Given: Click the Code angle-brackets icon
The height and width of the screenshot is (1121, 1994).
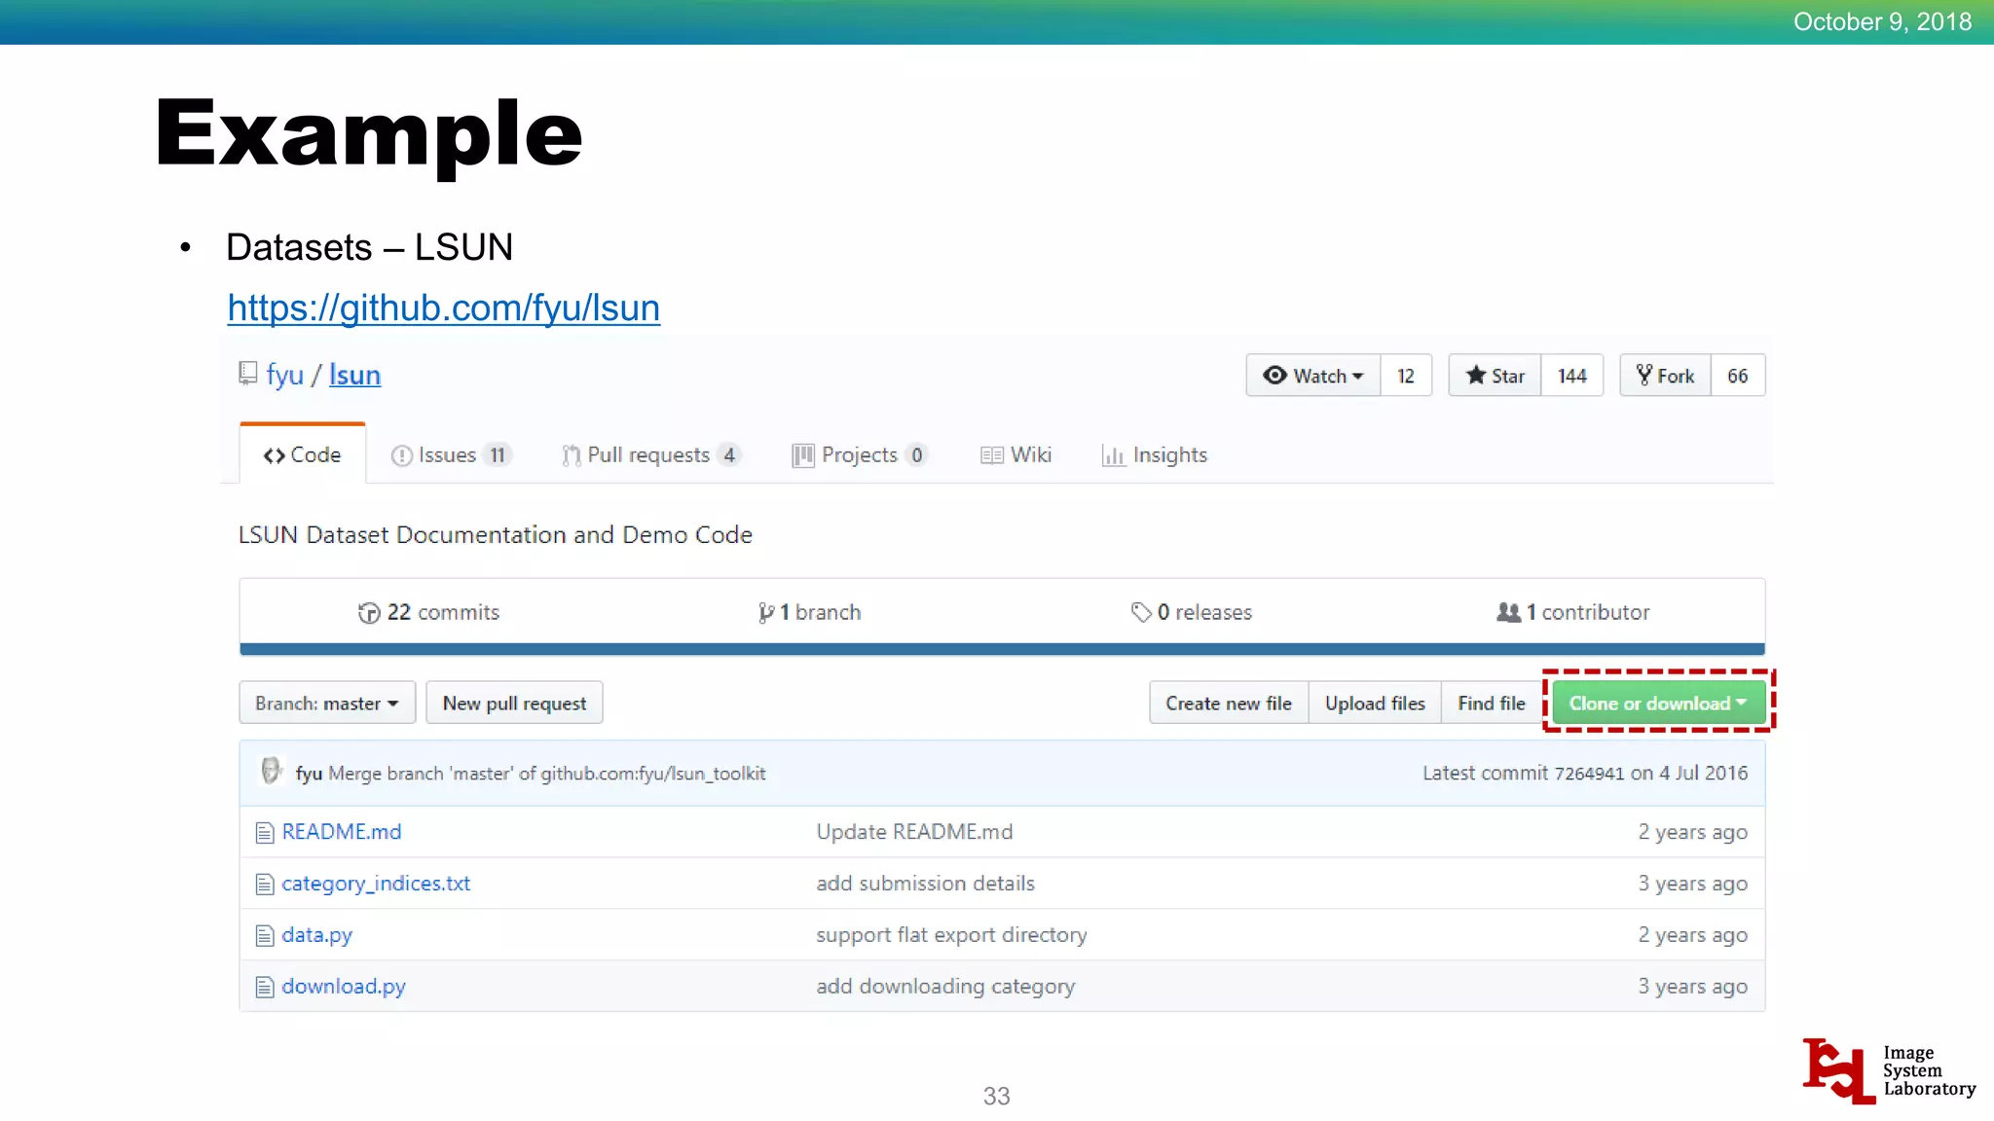Looking at the screenshot, I should (x=274, y=455).
